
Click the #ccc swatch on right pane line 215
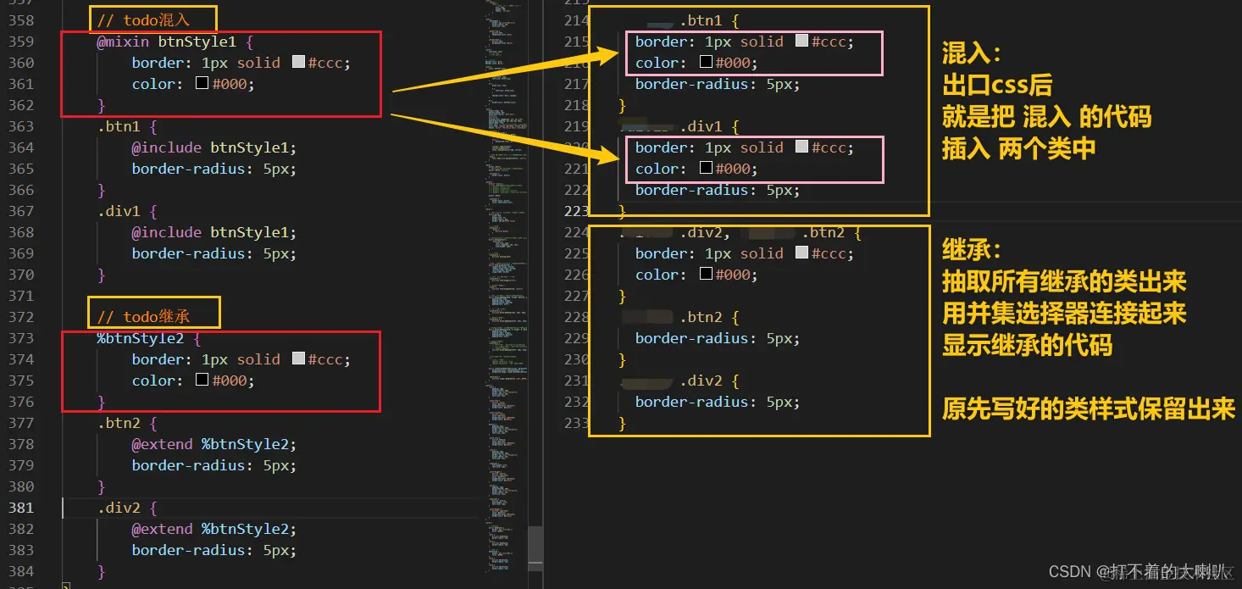[801, 41]
